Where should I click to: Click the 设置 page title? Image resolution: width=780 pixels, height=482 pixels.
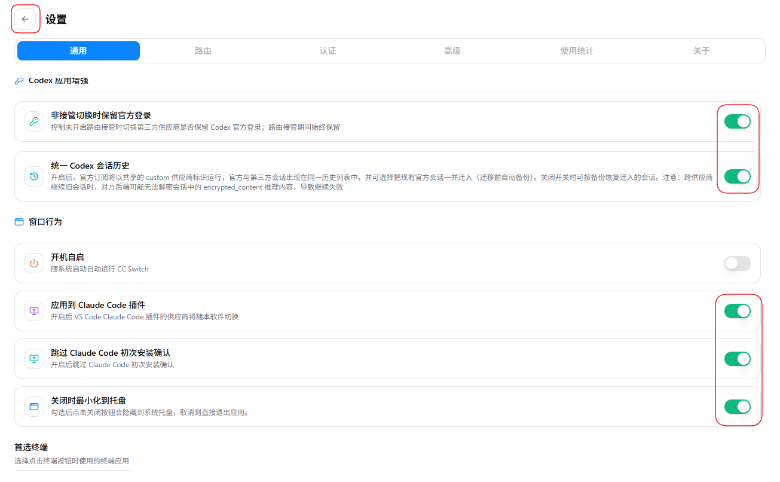click(x=56, y=19)
